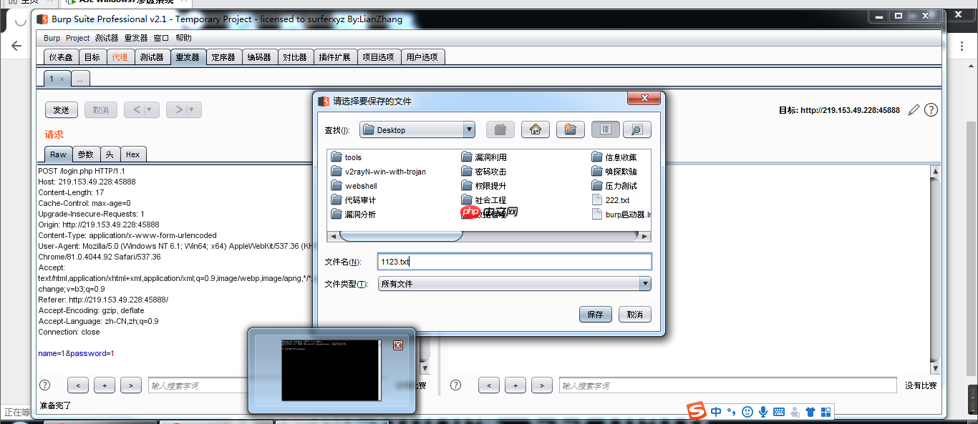Viewport: 978px width, 424px height.
Task: Click the Sogou voice input microphone icon
Action: tap(762, 412)
